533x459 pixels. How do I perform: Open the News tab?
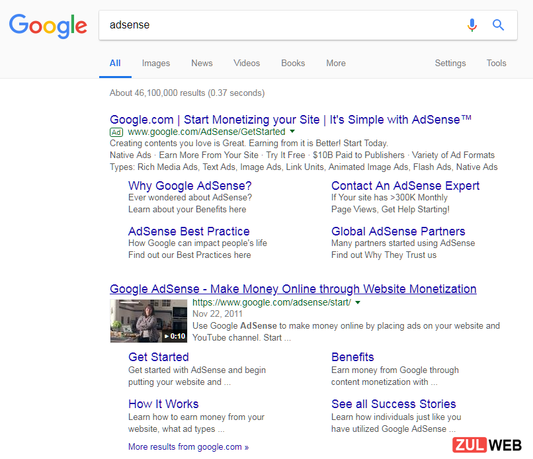[x=202, y=63]
